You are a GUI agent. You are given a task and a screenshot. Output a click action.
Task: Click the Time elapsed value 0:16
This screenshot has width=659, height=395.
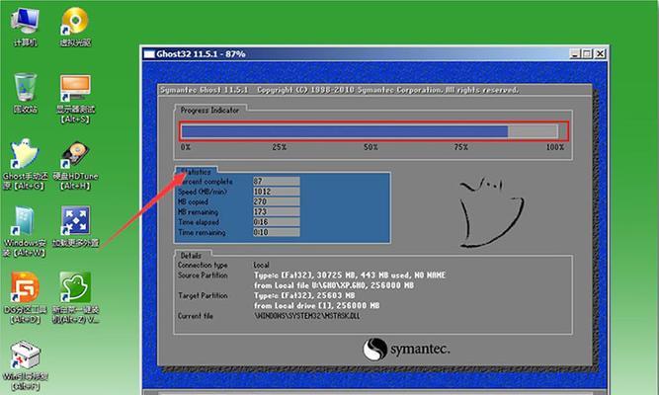coord(276,222)
